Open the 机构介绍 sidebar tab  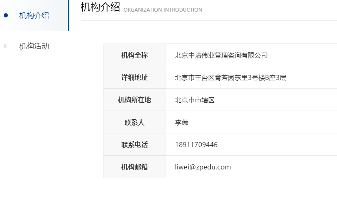pyautogui.click(x=34, y=15)
